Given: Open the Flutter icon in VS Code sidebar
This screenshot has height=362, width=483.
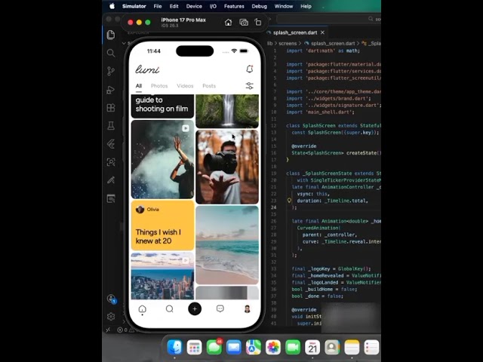Looking at the screenshot, I should 111,144.
